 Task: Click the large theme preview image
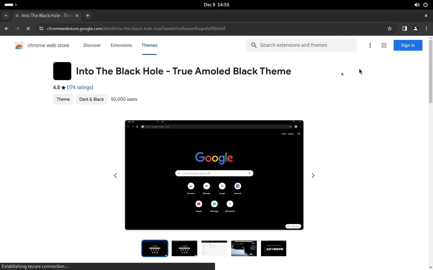[214, 175]
